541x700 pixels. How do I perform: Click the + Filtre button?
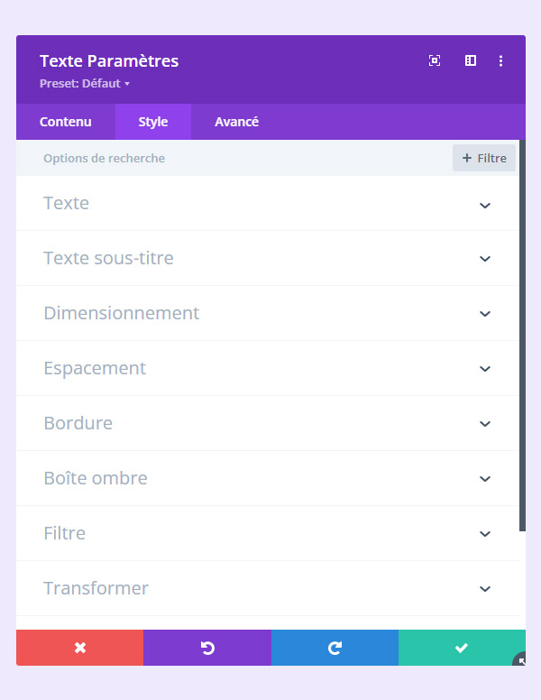click(484, 158)
